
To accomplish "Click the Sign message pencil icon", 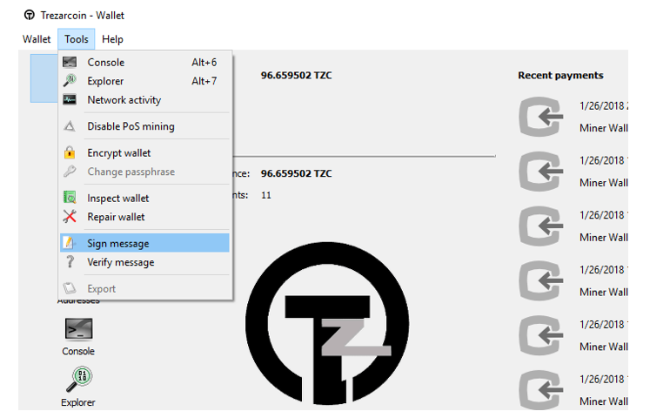I will point(70,243).
